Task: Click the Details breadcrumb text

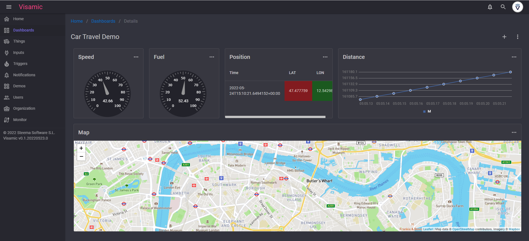Action: click(x=131, y=21)
